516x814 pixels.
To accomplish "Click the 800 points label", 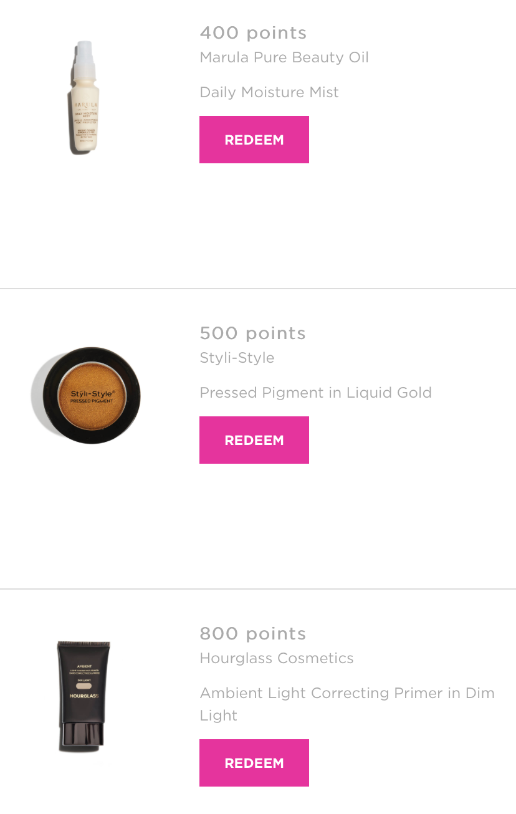I will tap(252, 633).
